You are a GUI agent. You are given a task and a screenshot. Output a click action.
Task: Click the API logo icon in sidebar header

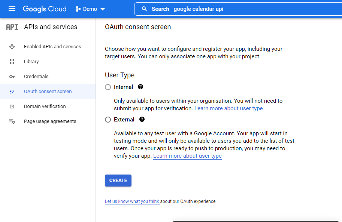point(12,27)
